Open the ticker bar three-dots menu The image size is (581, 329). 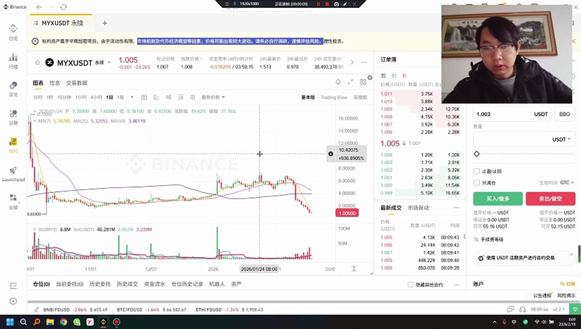(x=364, y=63)
